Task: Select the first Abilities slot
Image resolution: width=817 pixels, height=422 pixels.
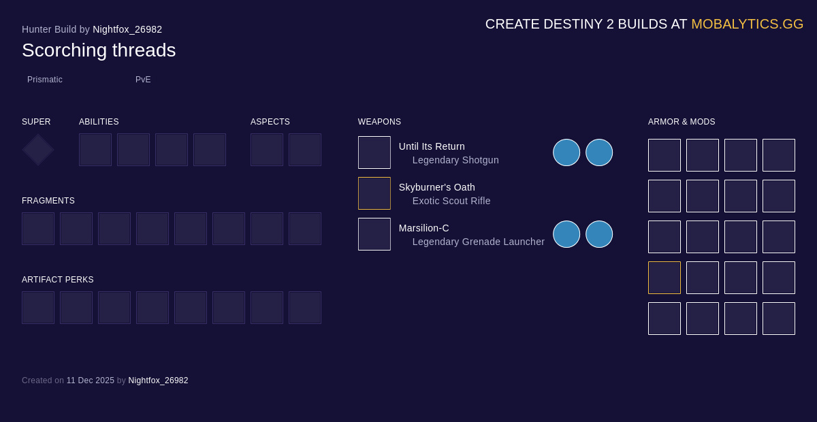Action: (x=95, y=150)
